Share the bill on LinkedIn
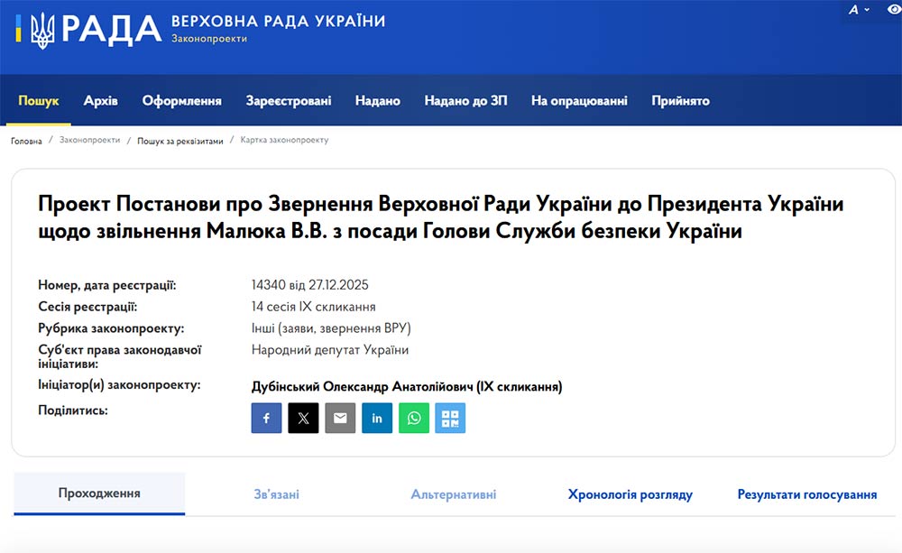The height and width of the screenshot is (553, 902). (x=377, y=418)
